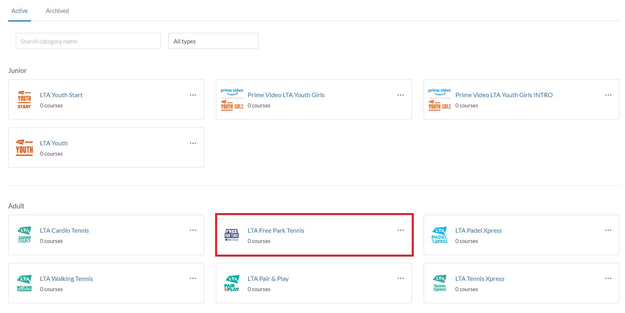
Task: Open the LTA Cardio Tennis link
Action: [64, 230]
